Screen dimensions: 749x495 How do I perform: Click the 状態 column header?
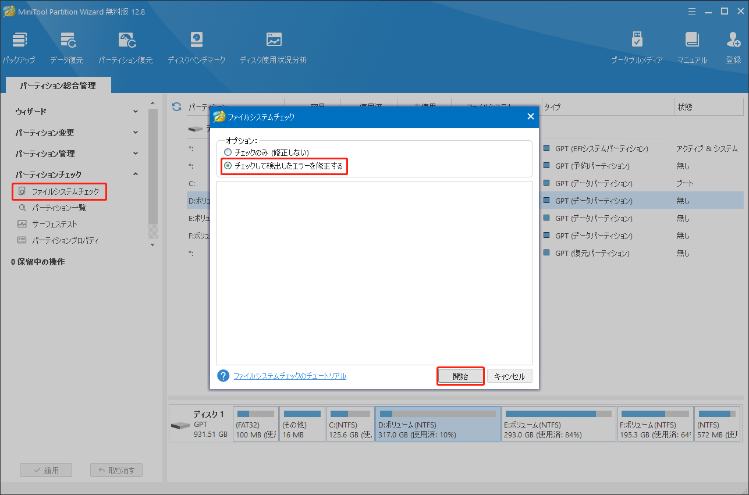point(708,107)
